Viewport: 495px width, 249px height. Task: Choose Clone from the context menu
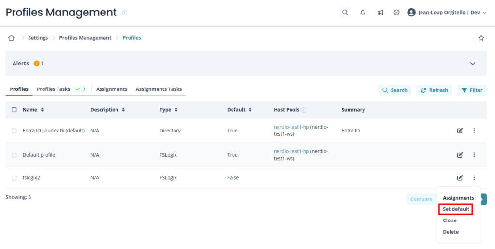point(450,220)
